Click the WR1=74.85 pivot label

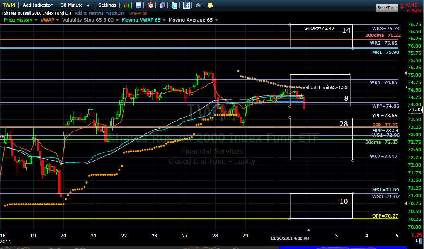tap(384, 82)
